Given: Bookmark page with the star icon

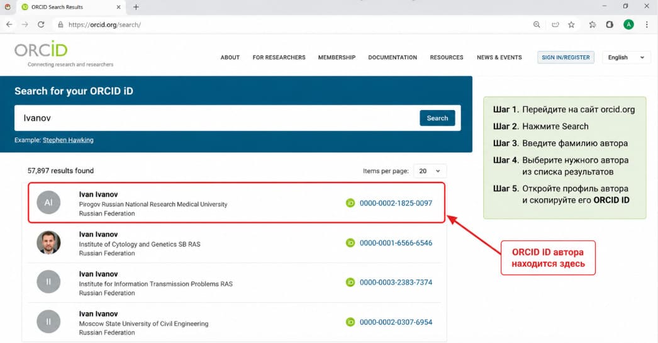Looking at the screenshot, I should [x=571, y=25].
